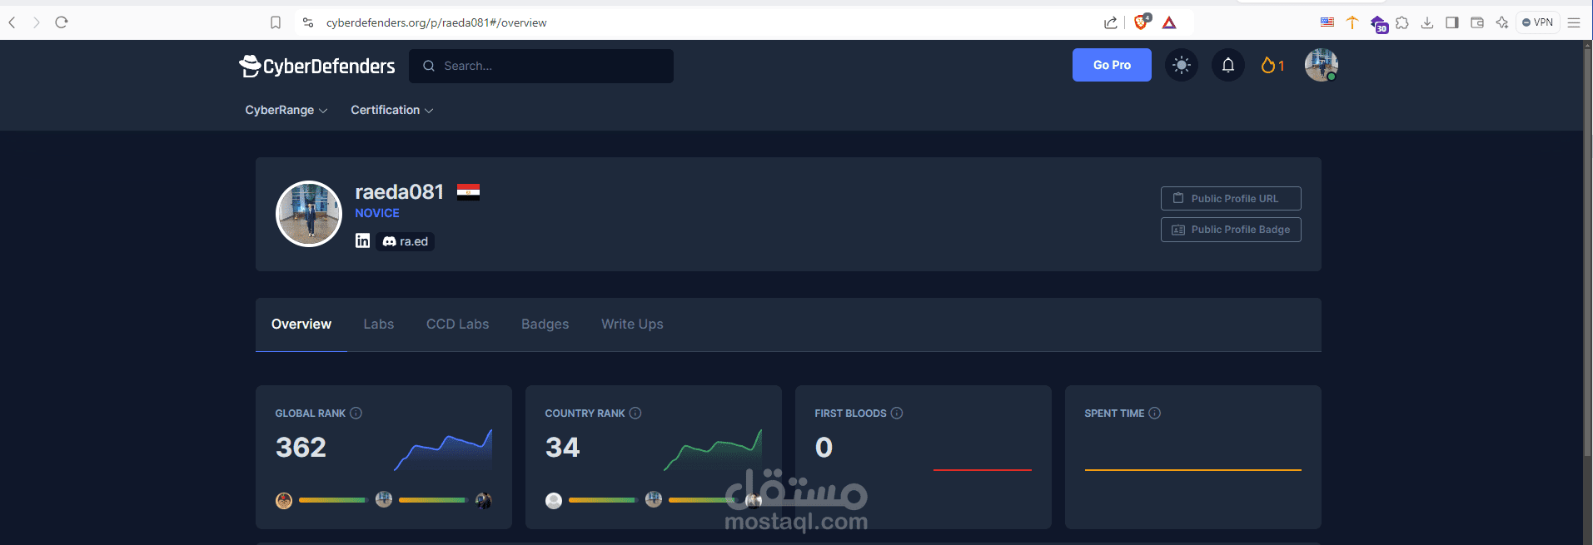Image resolution: width=1593 pixels, height=545 pixels.
Task: Switch to the Labs tab
Action: pyautogui.click(x=379, y=325)
